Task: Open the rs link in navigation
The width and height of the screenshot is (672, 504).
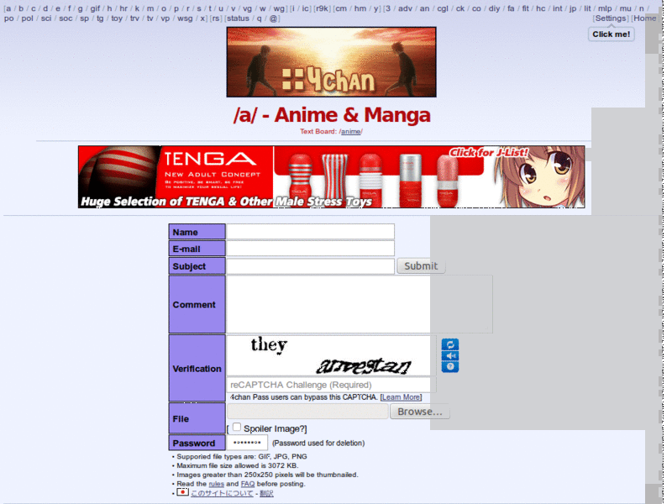Action: (x=216, y=18)
